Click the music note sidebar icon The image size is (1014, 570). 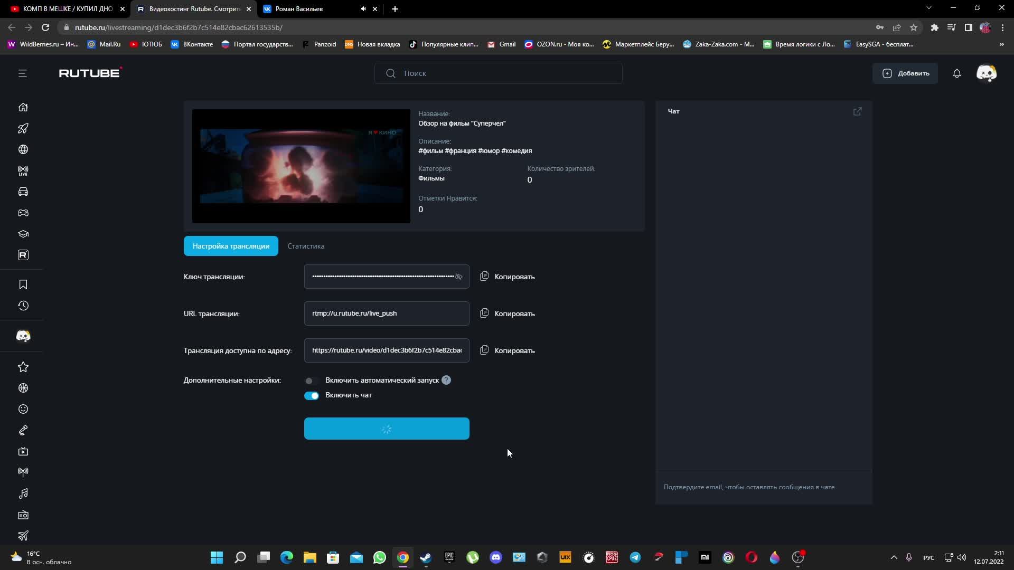(23, 493)
